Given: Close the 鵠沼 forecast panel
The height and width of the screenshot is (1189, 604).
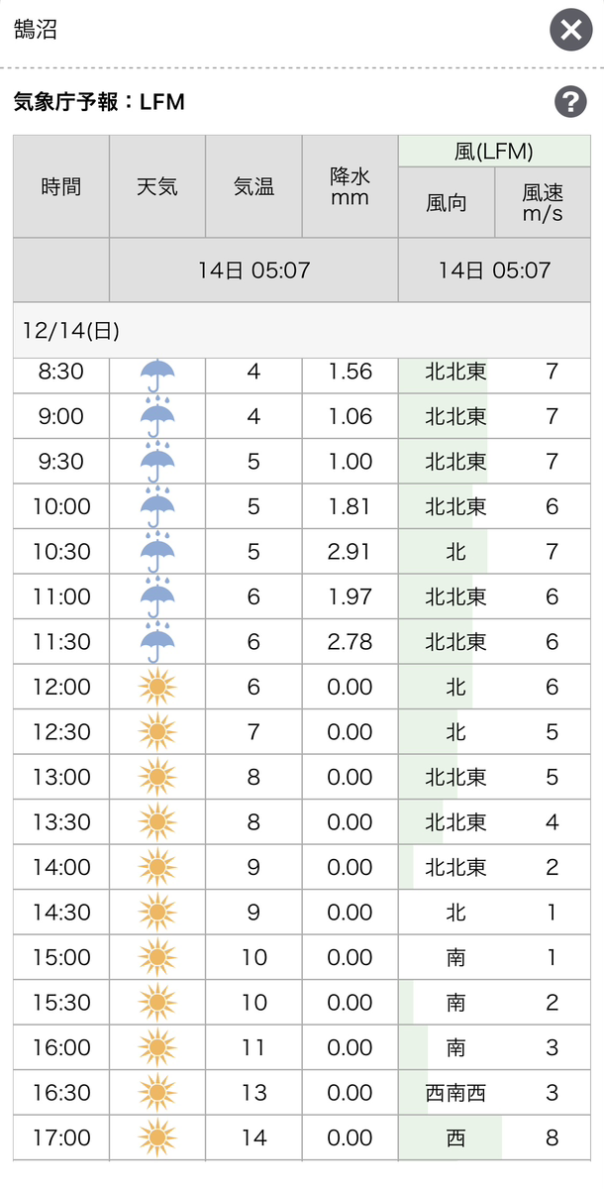Looking at the screenshot, I should point(570,31).
